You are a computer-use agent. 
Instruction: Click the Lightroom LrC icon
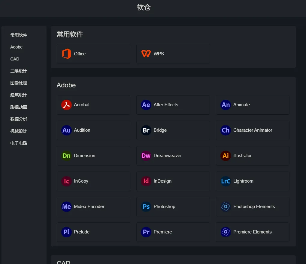pos(226,181)
